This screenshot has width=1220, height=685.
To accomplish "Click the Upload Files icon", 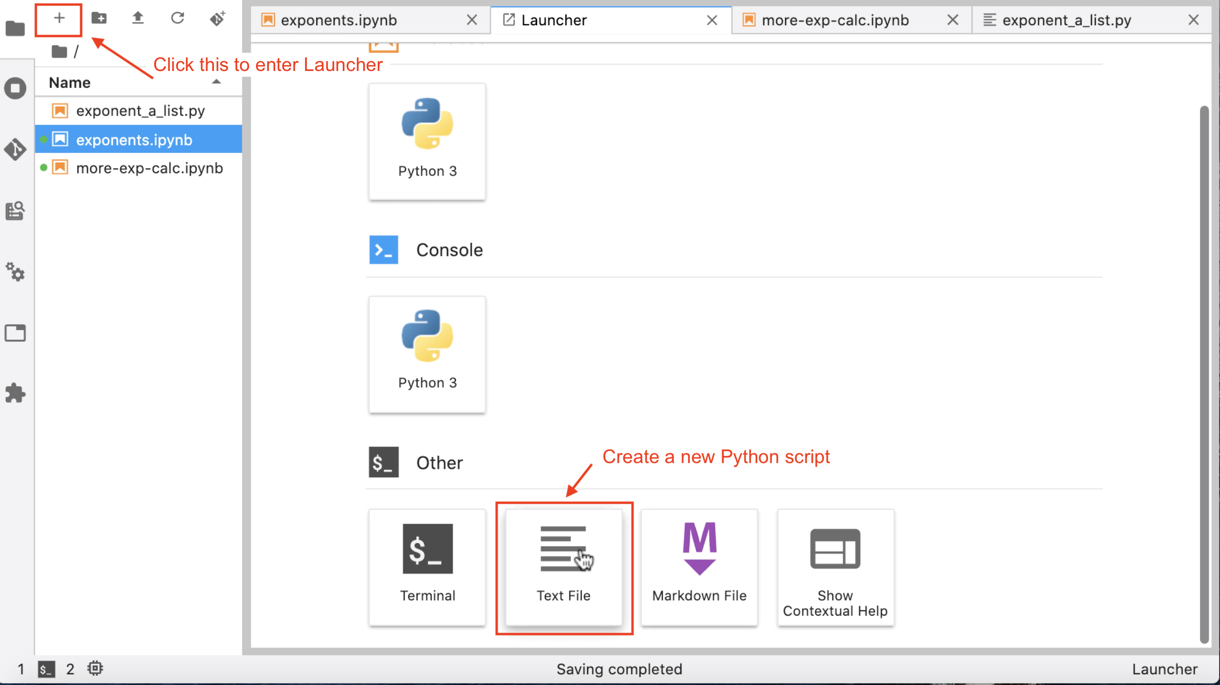I will [x=138, y=19].
